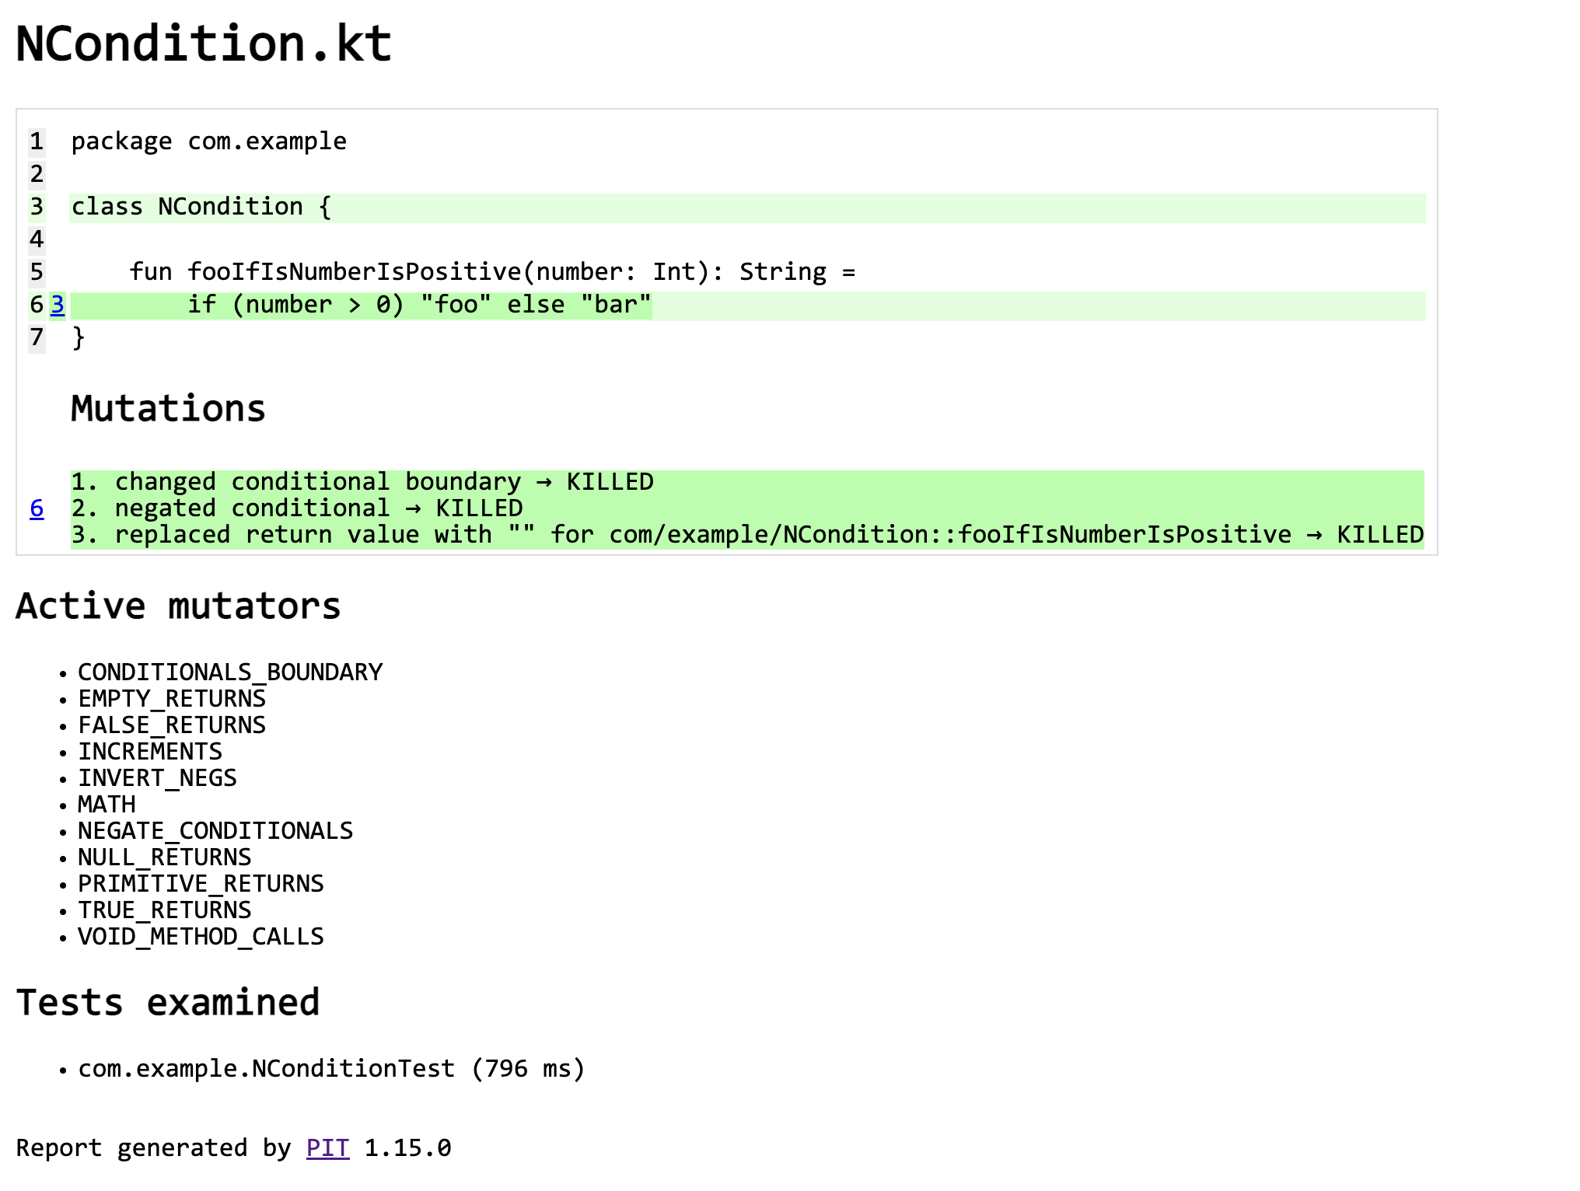Click NEGATE_CONDITIONALS list item
The image size is (1580, 1191).
tap(215, 830)
